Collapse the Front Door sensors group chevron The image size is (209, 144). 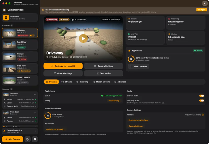point(35,113)
